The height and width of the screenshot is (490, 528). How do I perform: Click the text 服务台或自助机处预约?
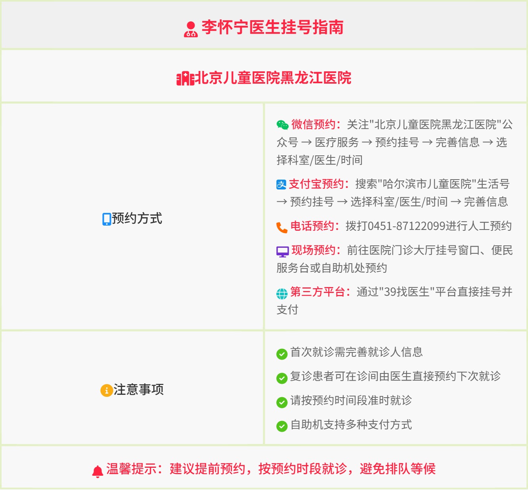pos(332,268)
